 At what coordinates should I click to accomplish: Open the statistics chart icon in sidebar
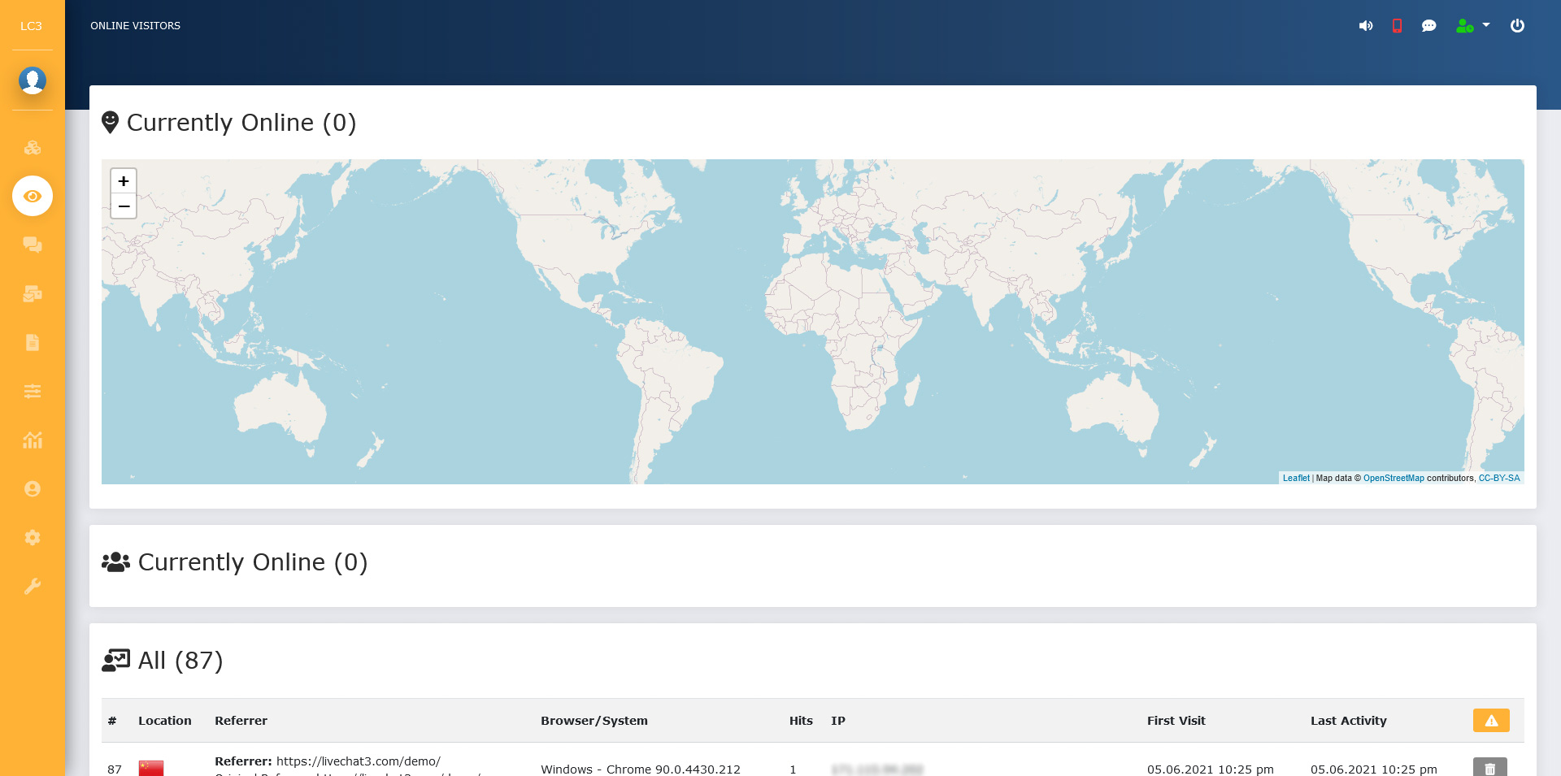point(33,440)
